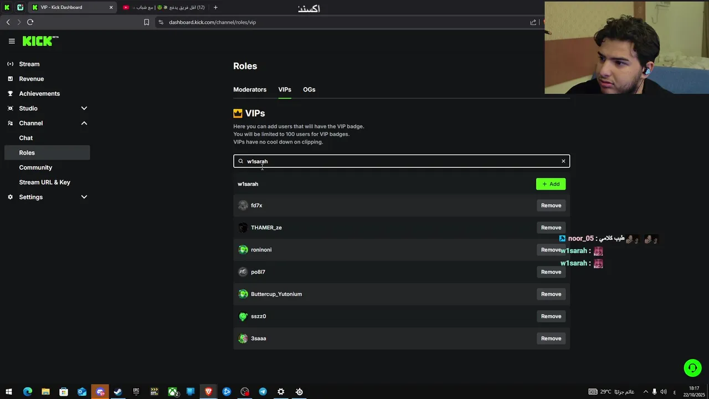Image resolution: width=709 pixels, height=399 pixels.
Task: Select Roles in the sidebar
Action: coord(47,153)
